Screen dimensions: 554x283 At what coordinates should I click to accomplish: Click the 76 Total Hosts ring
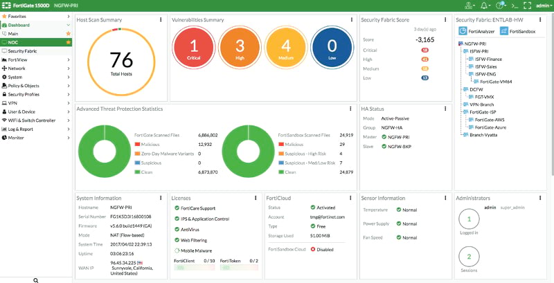121,62
